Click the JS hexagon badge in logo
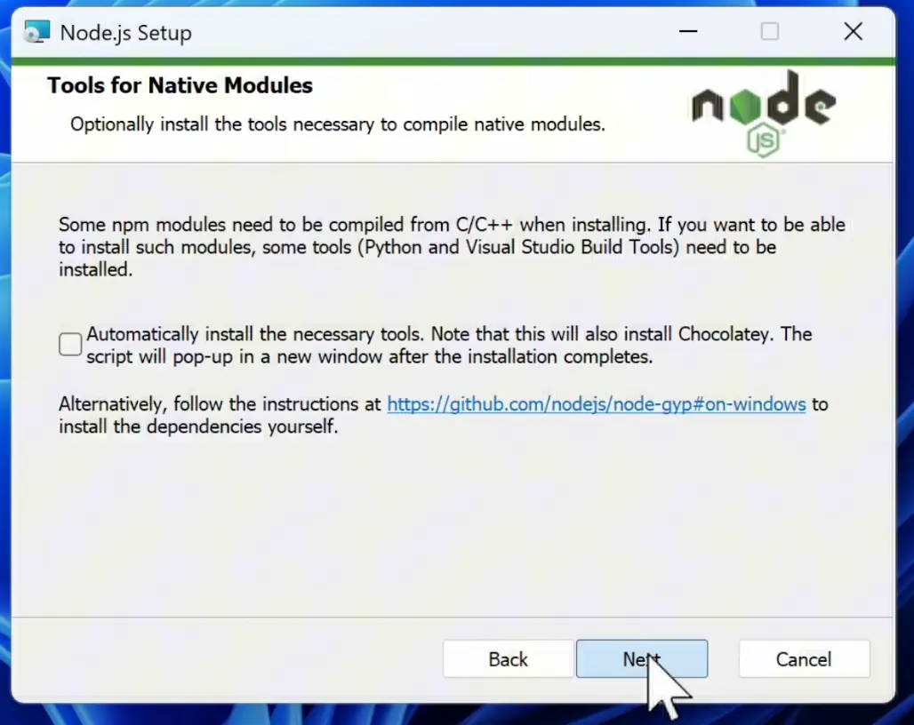Viewport: 914px width, 725px height. (x=763, y=140)
